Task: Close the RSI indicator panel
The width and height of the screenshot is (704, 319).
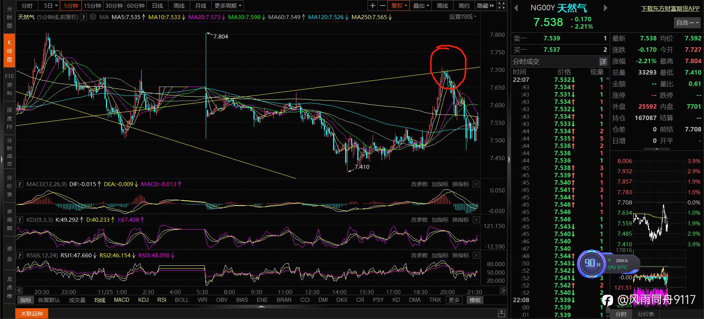Action: pos(476,255)
